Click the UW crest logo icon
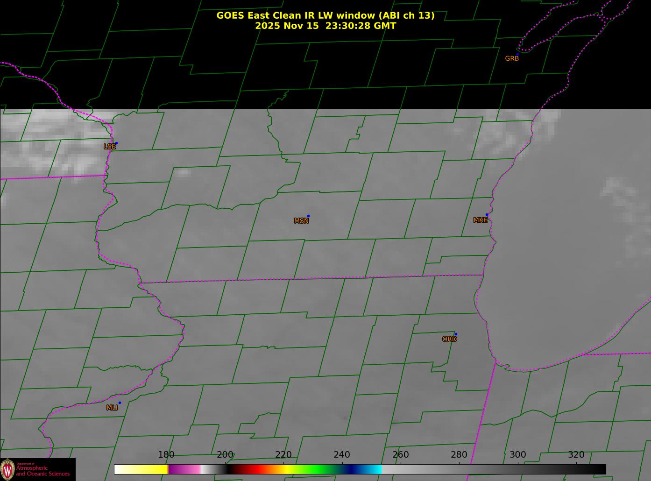This screenshot has width=651, height=481. pos(7,469)
